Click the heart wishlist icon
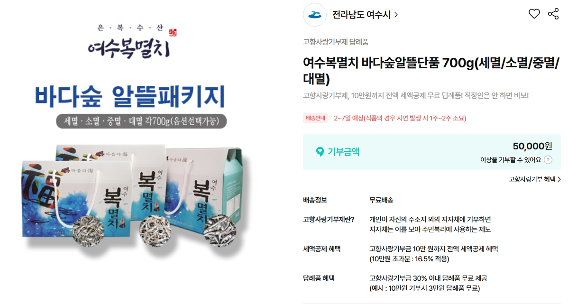 (x=534, y=14)
